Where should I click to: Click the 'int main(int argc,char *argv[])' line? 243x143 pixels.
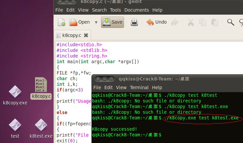click(98, 62)
